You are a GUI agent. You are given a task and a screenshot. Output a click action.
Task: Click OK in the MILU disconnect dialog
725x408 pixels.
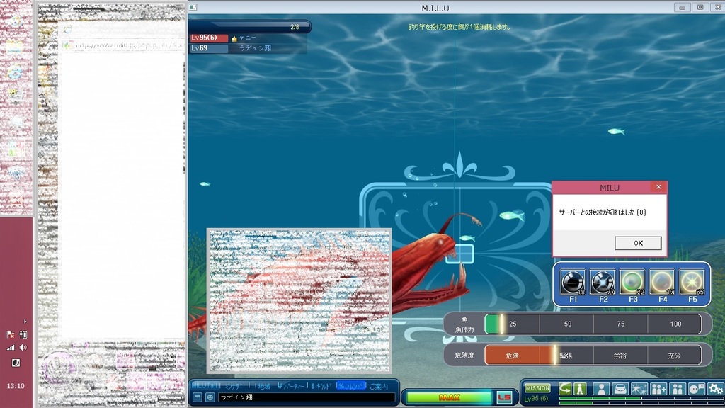click(638, 243)
